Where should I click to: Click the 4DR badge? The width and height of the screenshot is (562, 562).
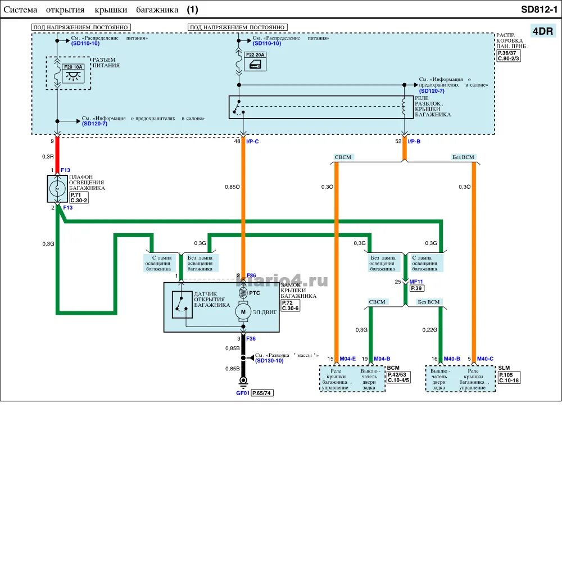[x=543, y=31]
